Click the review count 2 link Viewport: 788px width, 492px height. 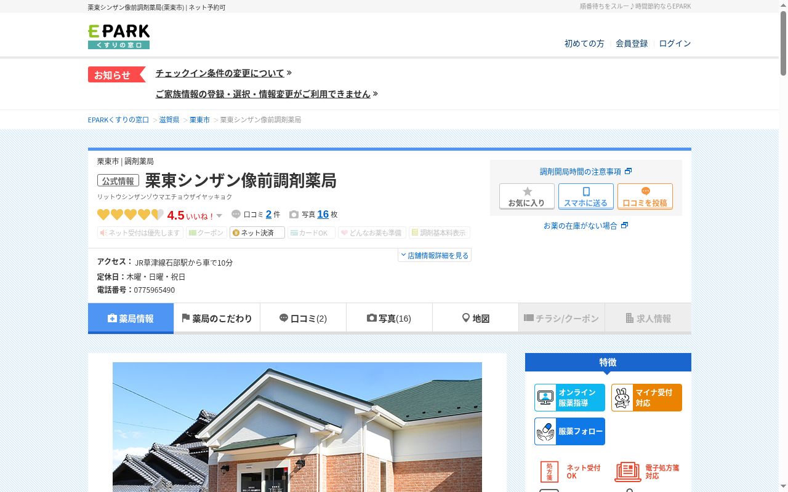pos(268,215)
